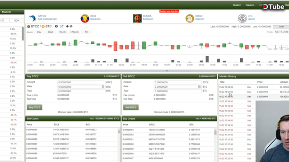Click the LTC Litecoin logo
289x162 pixels.
[242, 18]
